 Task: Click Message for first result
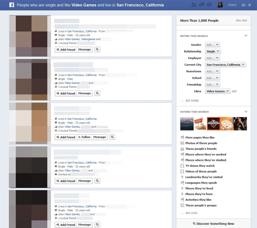pos(84,50)
